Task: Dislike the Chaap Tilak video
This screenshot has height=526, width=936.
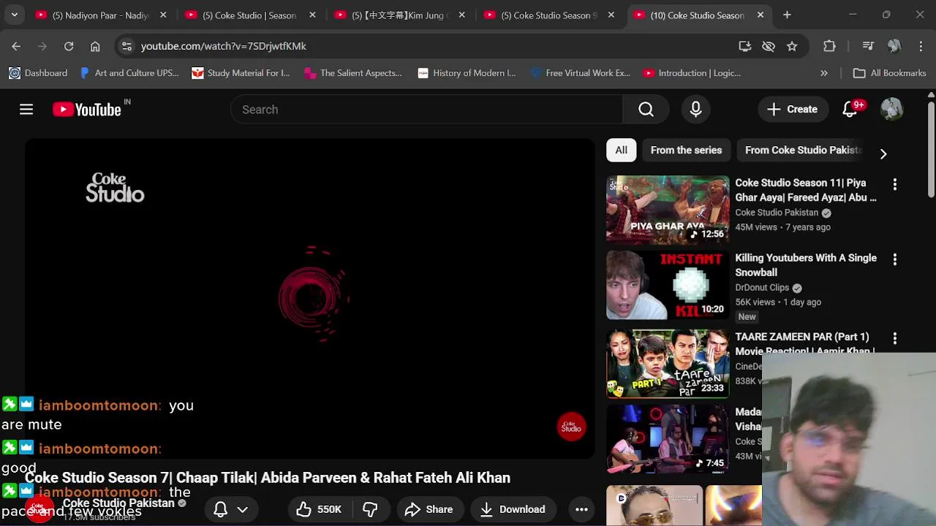Action: pyautogui.click(x=370, y=509)
